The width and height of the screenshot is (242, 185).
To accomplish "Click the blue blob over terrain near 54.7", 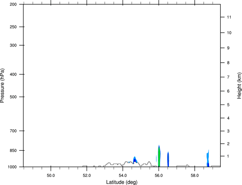I will [x=135, y=160].
